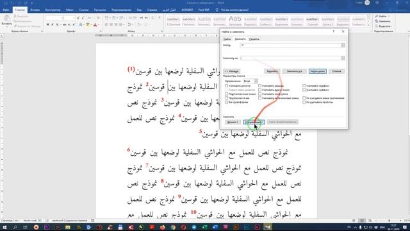This screenshot has width=410, height=231.
Task: Enable the 'Учитывать регистр' checkbox
Action: pyautogui.click(x=226, y=85)
